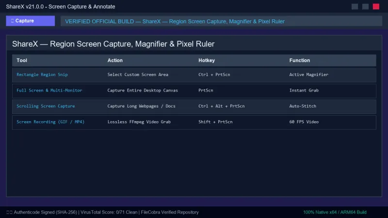Click the '60 FPS Video' function cell
This screenshot has width=388, height=218.
click(x=304, y=122)
